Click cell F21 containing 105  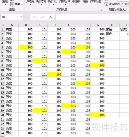point(83,119)
